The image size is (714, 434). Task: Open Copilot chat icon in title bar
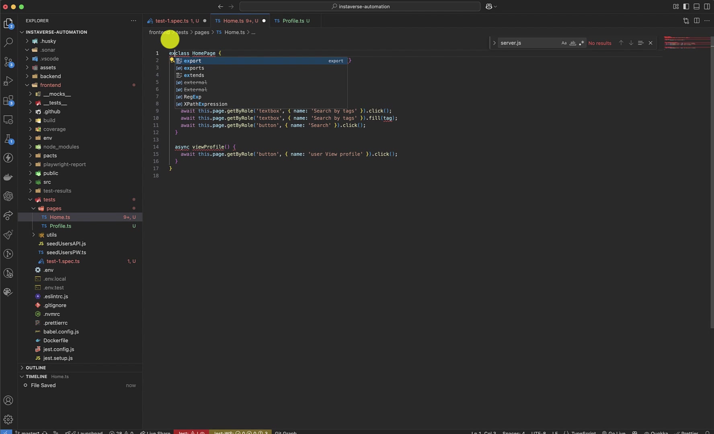pos(489,6)
